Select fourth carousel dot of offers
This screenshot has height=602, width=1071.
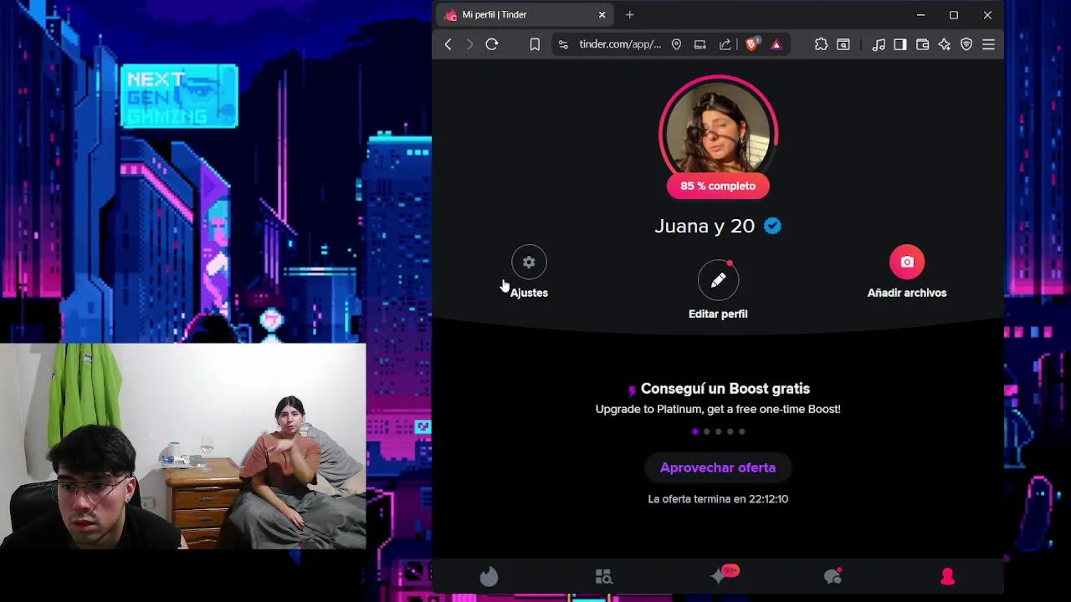730,431
